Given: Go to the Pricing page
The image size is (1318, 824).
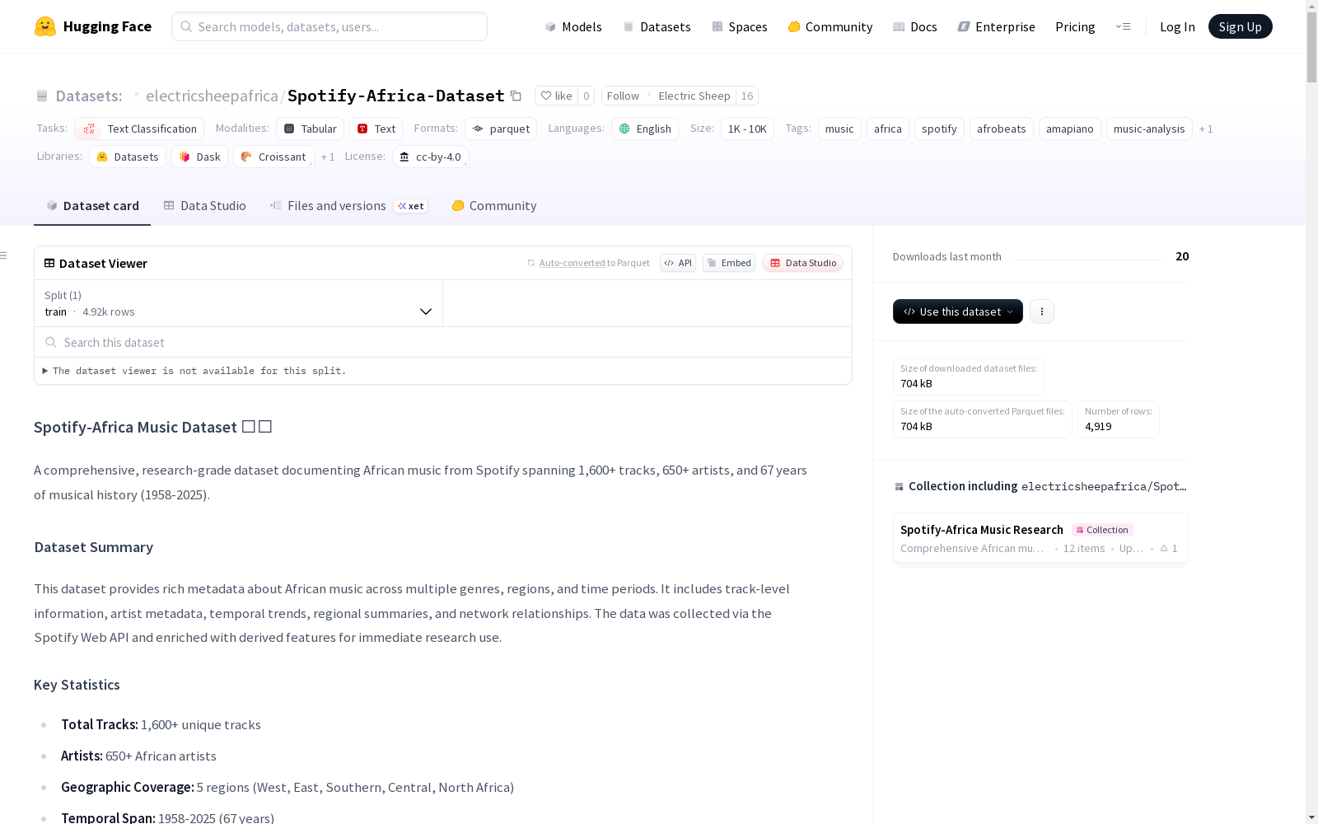Looking at the screenshot, I should tap(1075, 26).
